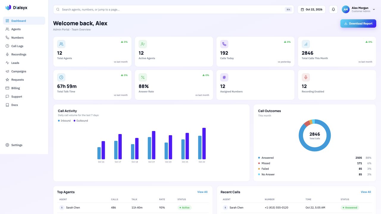Open the notifications bell
381x214 pixels.
point(333,10)
